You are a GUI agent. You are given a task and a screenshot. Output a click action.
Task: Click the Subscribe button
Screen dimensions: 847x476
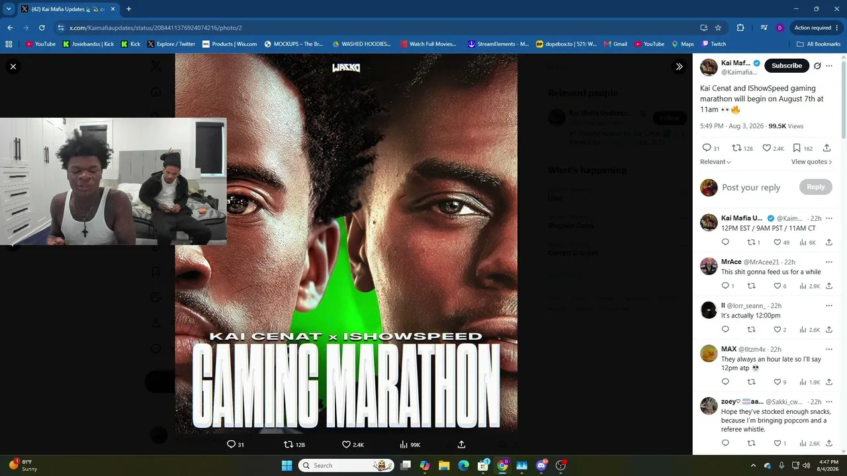click(787, 65)
